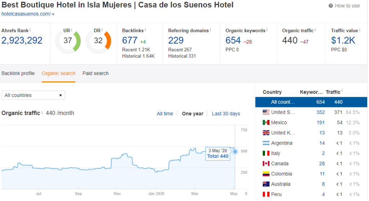Select the Last 30 days chart range

[x=226, y=113]
